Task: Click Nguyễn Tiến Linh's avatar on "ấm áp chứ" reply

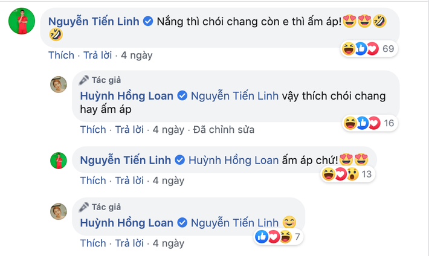Action: [58, 160]
